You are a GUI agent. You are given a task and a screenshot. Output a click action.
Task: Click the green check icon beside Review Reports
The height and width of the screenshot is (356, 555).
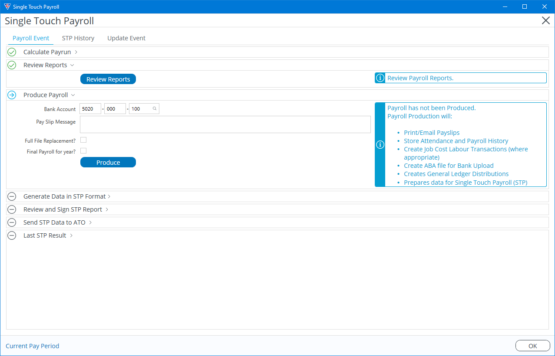coord(12,65)
